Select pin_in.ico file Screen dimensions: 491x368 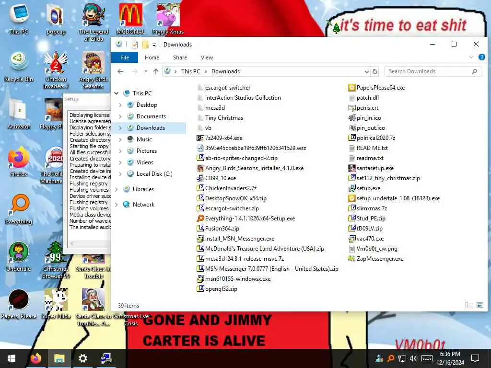[365, 118]
